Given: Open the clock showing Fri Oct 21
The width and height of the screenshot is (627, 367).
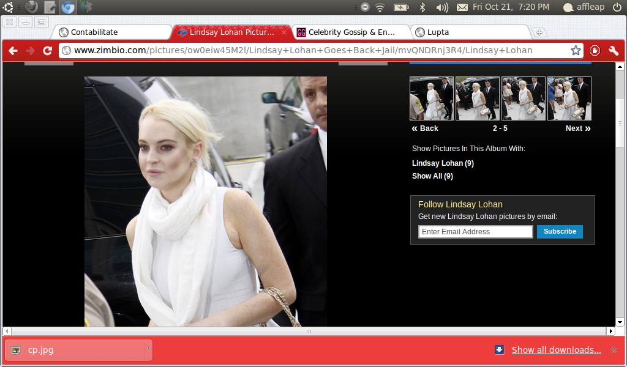Looking at the screenshot, I should 511,7.
